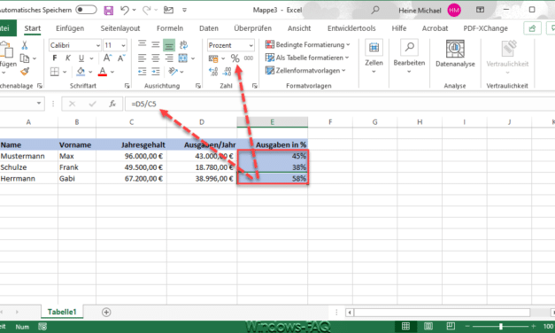Decrease font size with smaller A icon
The image size is (555, 333).
pyautogui.click(x=121, y=58)
